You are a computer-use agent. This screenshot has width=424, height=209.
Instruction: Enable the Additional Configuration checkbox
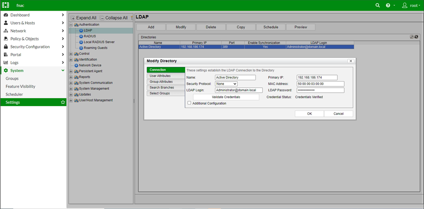coord(189,103)
